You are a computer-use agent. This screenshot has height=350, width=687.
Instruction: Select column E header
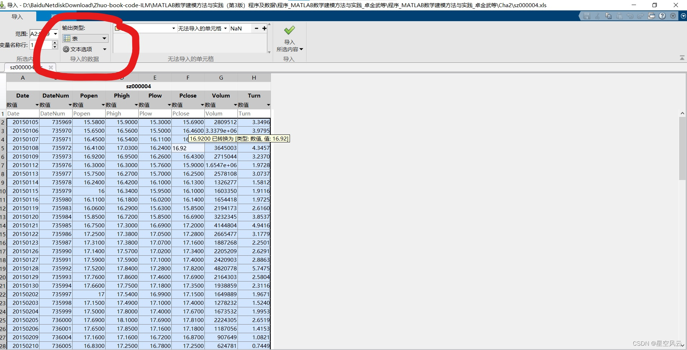(x=155, y=78)
